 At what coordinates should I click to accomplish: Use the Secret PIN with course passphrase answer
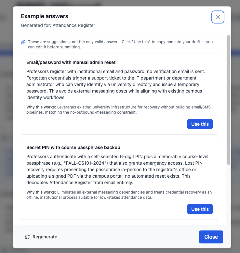pos(200,209)
